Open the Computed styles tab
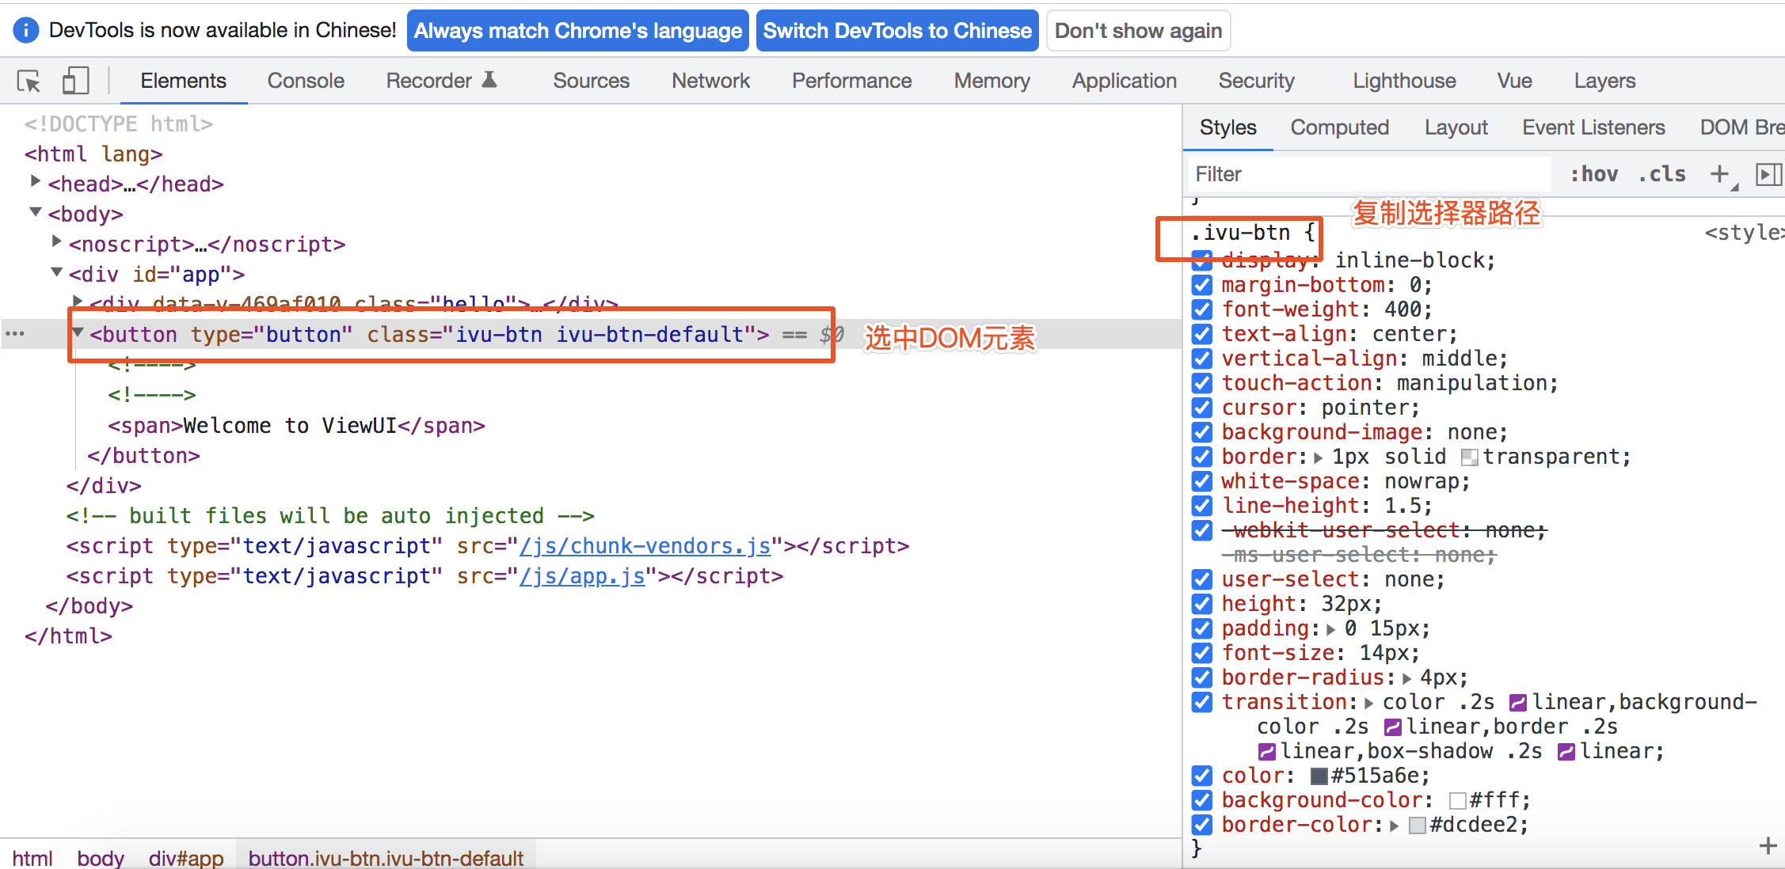 pyautogui.click(x=1339, y=128)
